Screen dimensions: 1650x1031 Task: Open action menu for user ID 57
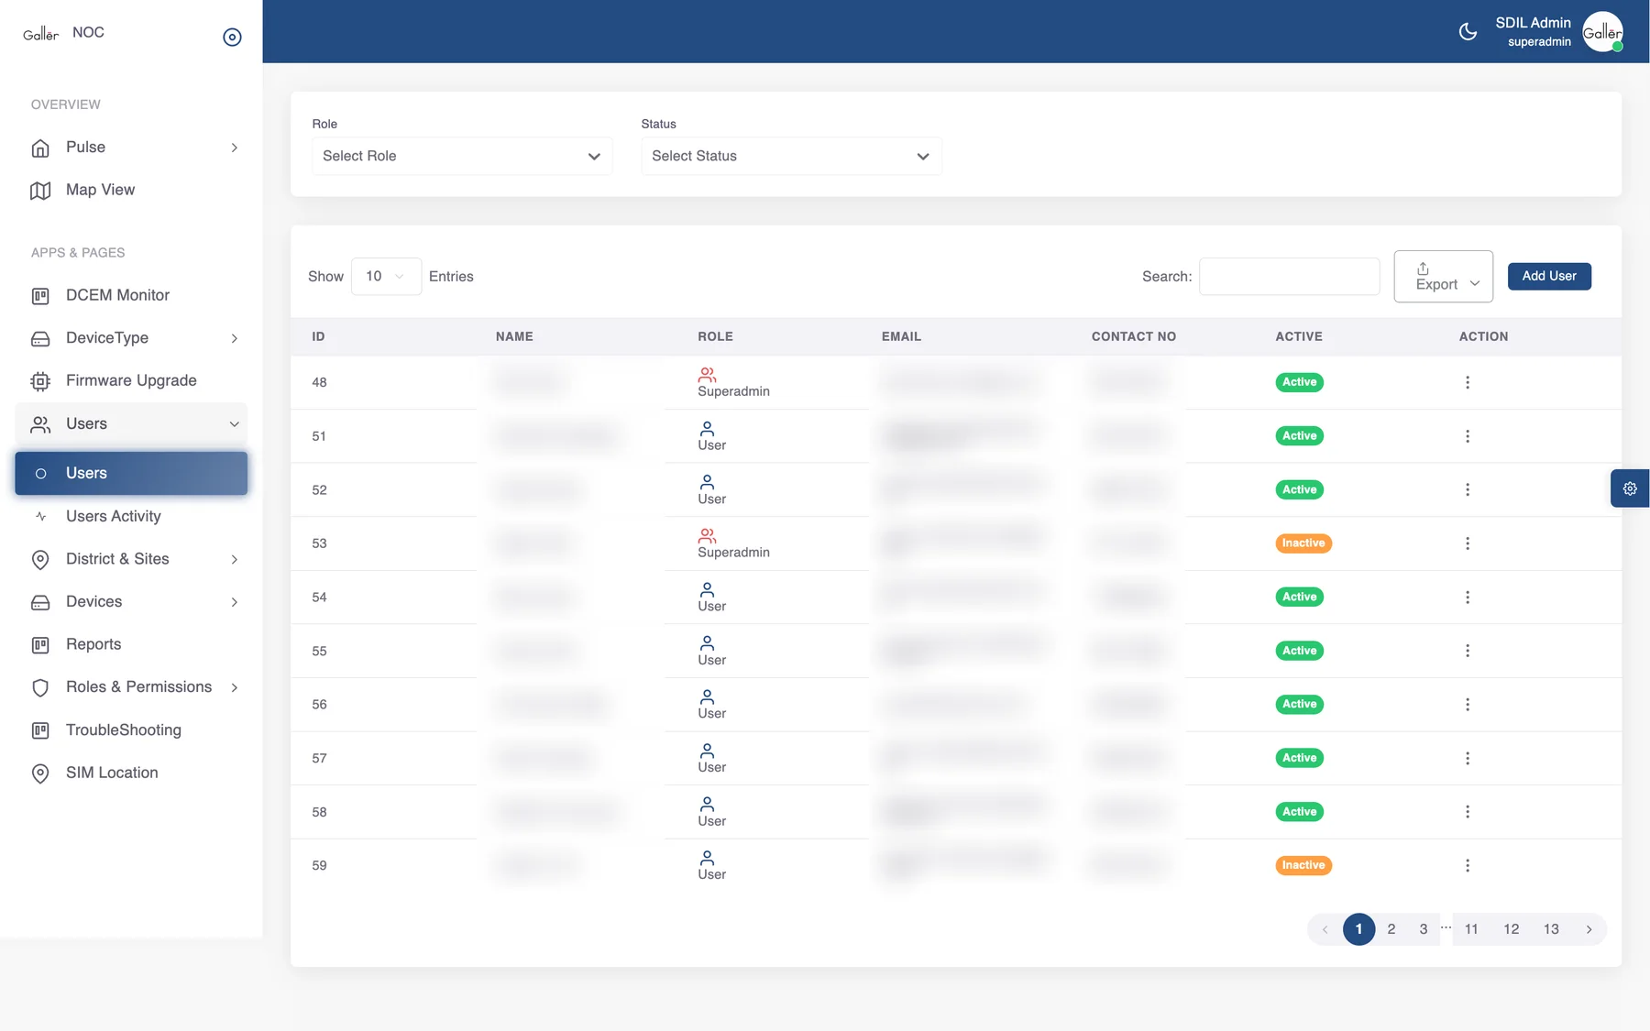(x=1467, y=758)
